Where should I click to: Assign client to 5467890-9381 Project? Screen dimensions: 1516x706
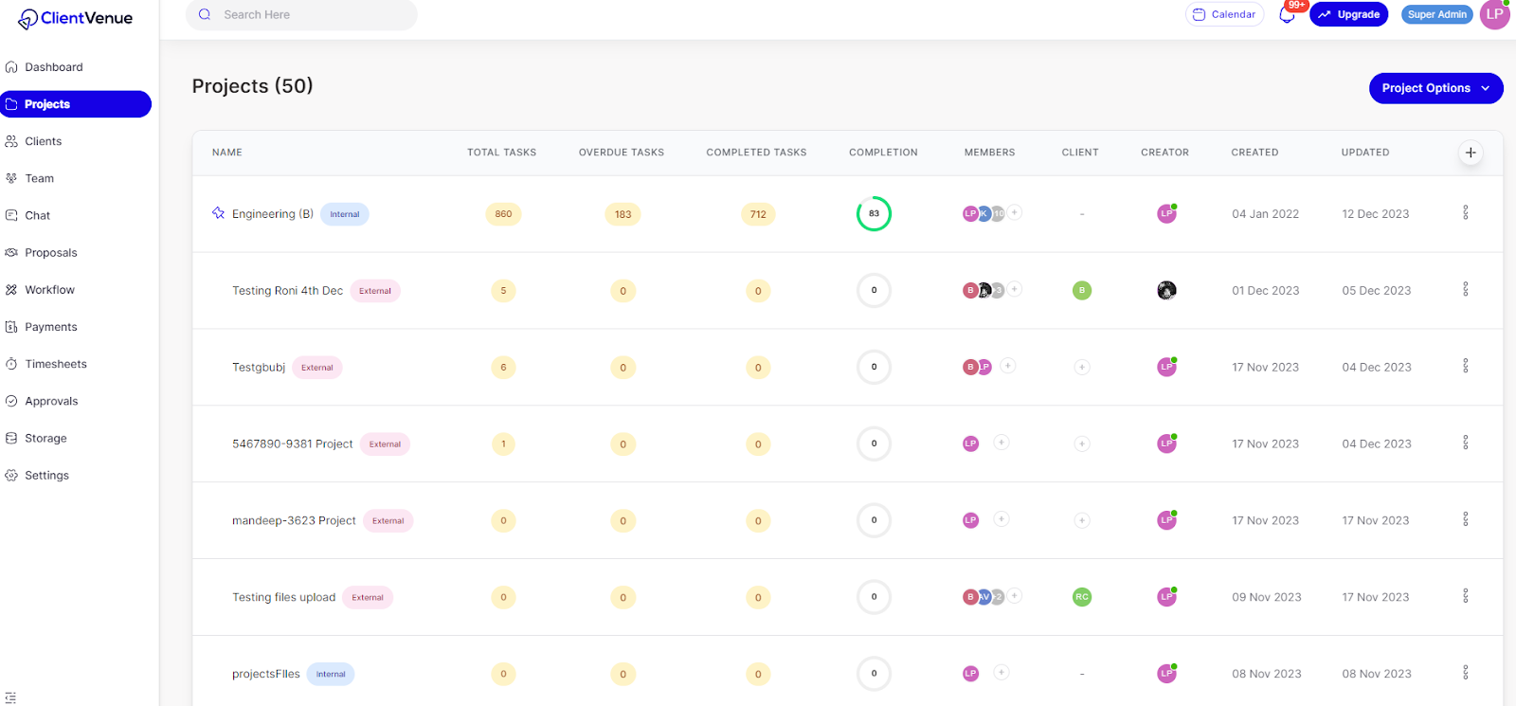tap(1082, 444)
